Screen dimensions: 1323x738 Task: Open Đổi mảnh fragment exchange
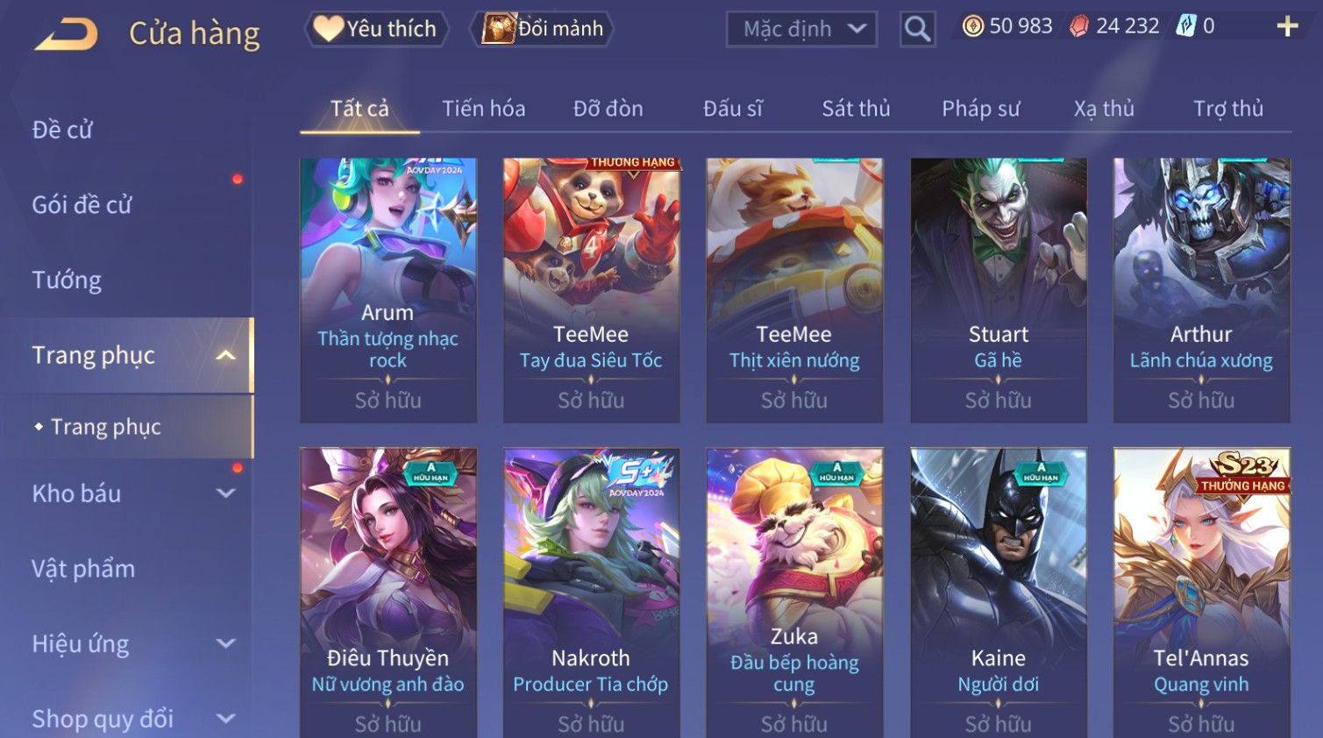coord(542,29)
